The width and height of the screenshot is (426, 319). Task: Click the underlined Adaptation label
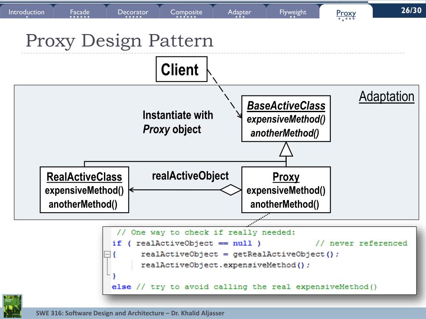point(386,96)
